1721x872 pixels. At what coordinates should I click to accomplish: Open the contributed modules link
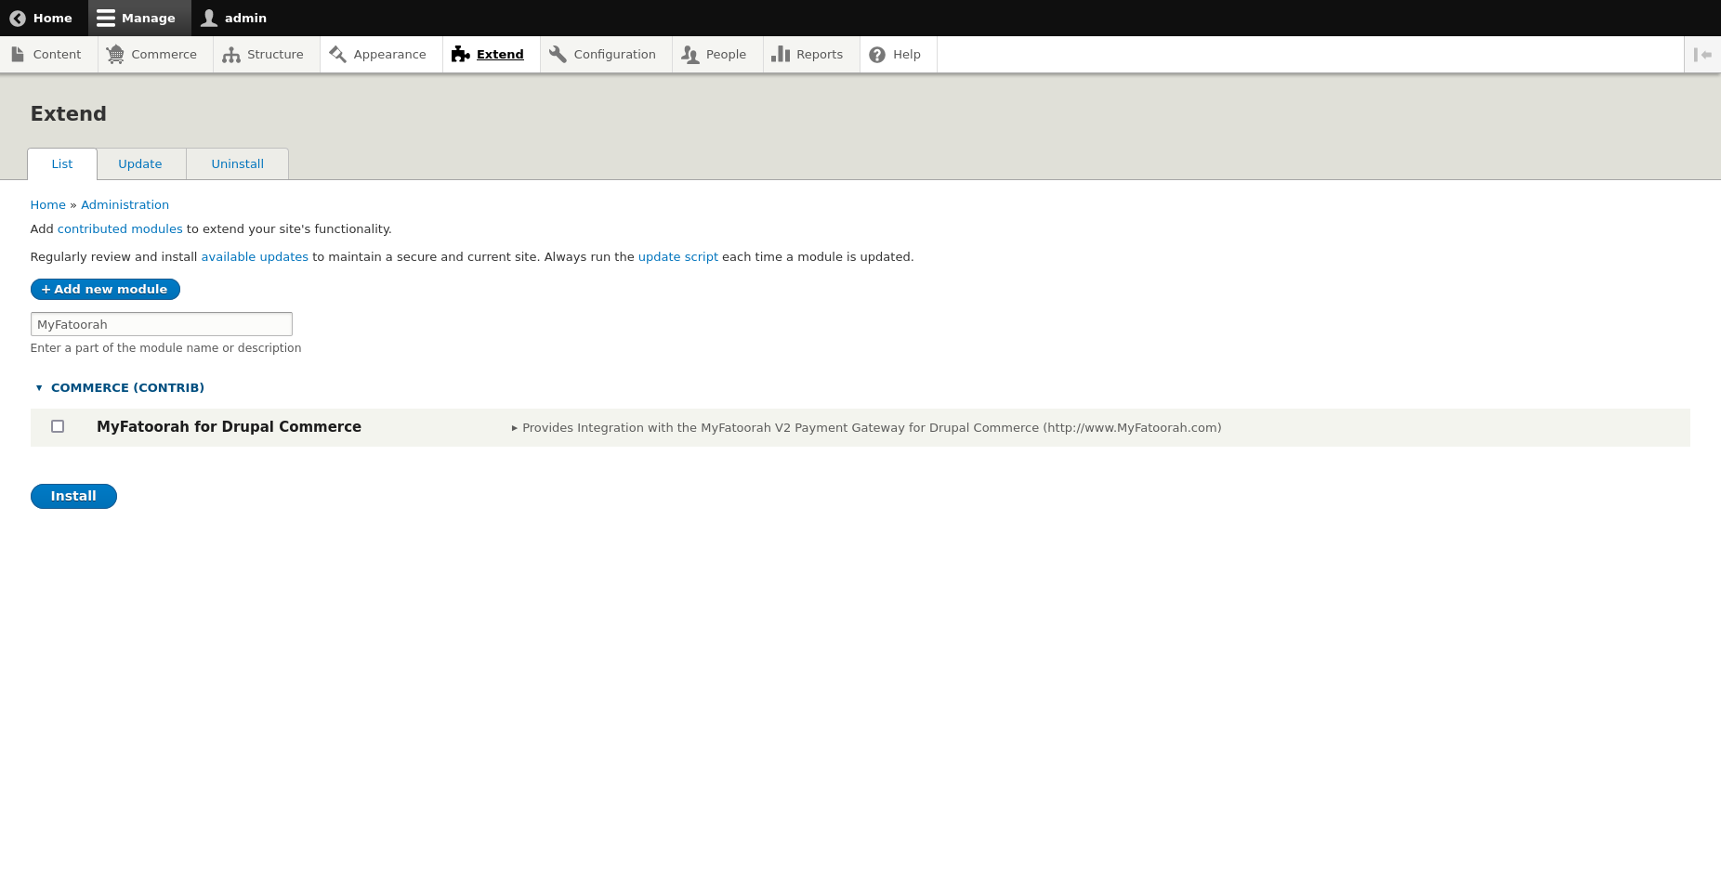pos(120,229)
